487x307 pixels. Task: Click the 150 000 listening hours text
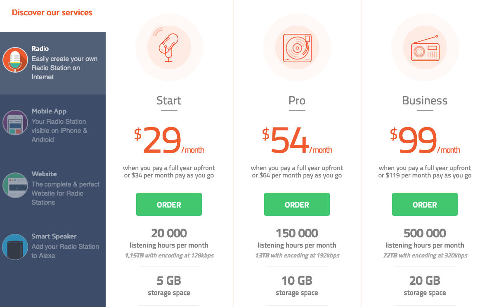(297, 233)
